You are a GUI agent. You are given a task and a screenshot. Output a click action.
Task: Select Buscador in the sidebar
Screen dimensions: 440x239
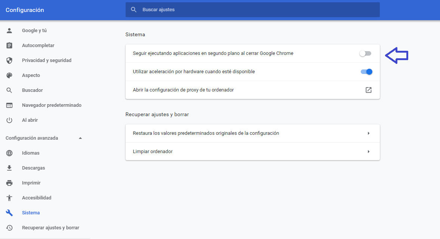(32, 90)
